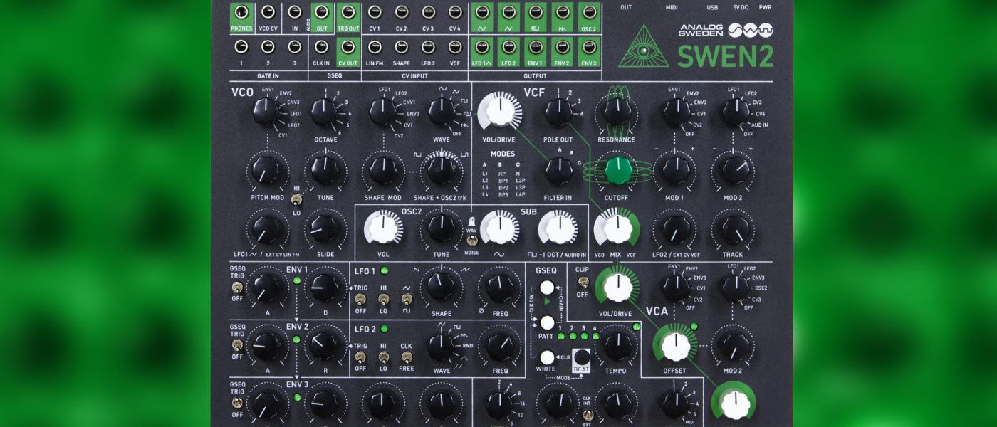Toggle ENV 2 GSEQ TRIG switch
997x427 pixels.
click(237, 345)
